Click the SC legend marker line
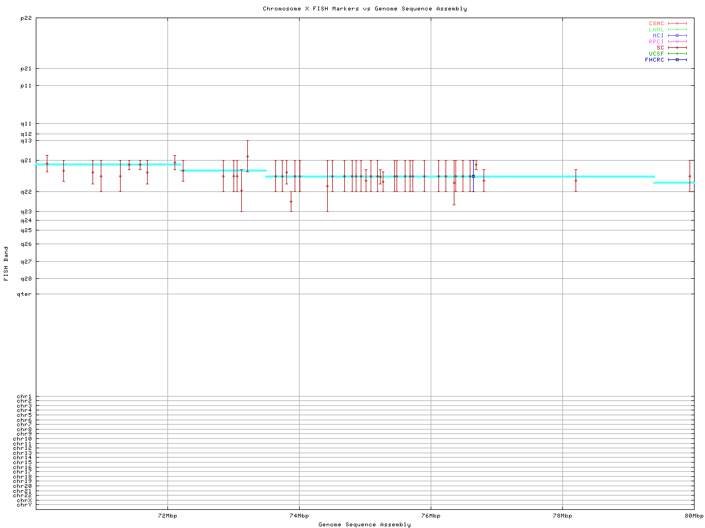The height and width of the screenshot is (528, 705). point(677,48)
